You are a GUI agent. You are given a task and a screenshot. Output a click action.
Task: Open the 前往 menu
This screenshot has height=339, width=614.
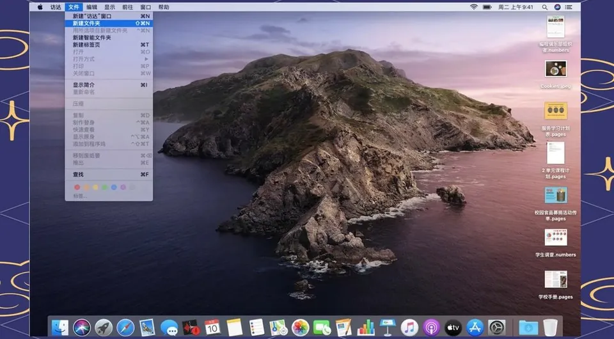(128, 7)
